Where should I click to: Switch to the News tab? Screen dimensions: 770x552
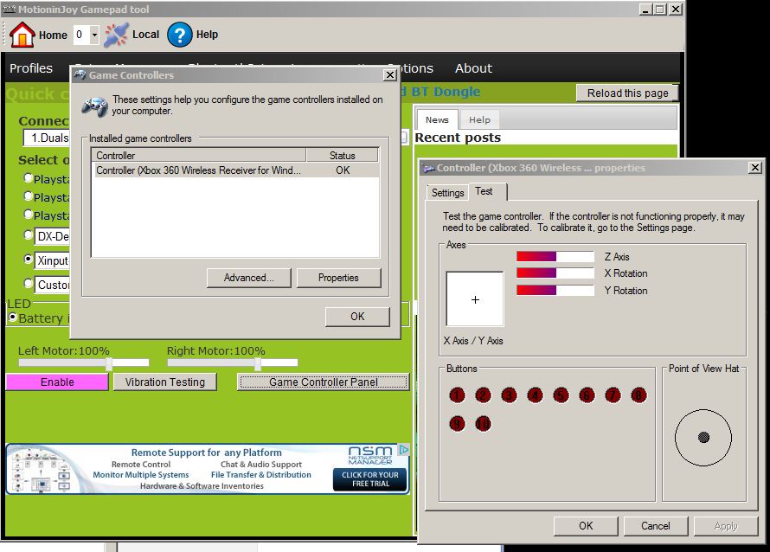[437, 119]
